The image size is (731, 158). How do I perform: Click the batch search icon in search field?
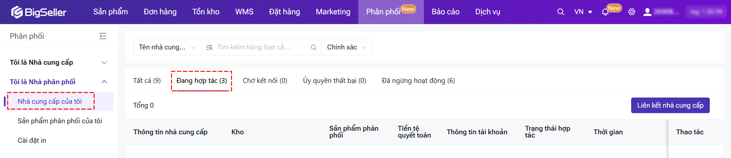[209, 47]
